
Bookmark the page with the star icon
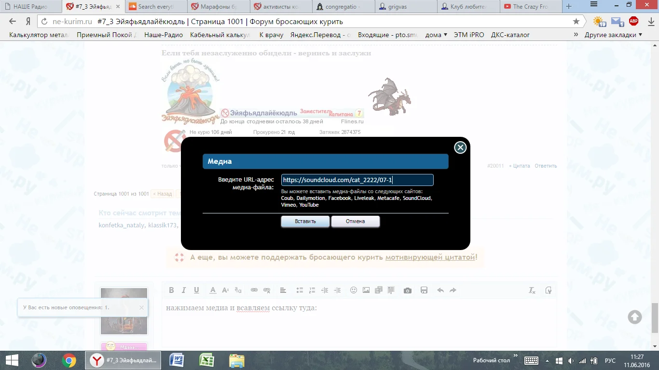(576, 22)
